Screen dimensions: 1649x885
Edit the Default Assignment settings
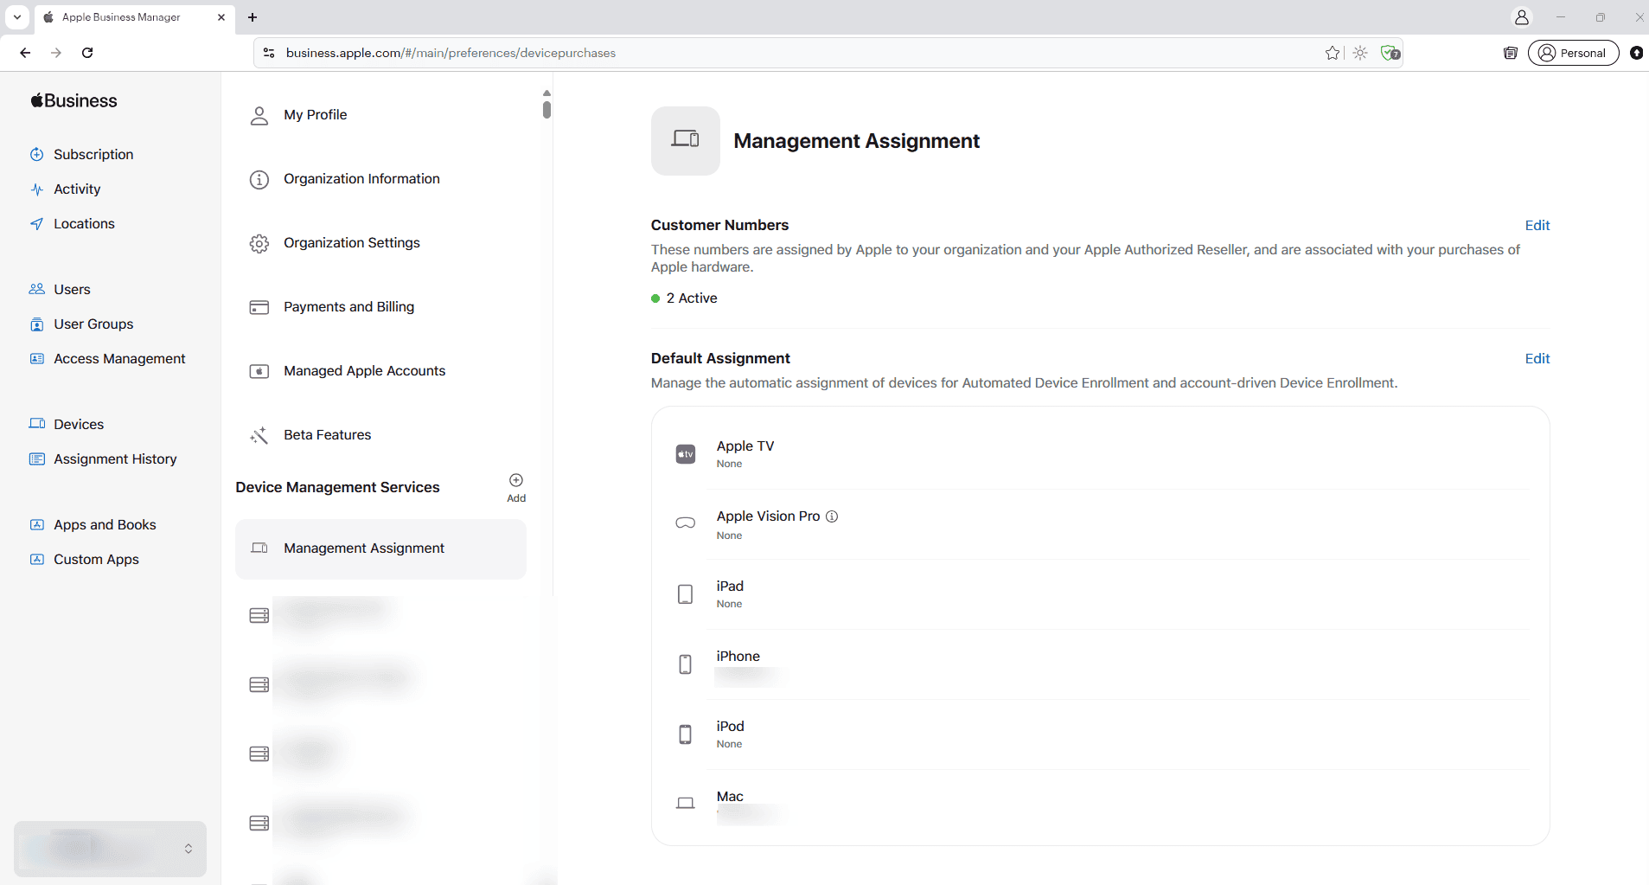click(1537, 359)
